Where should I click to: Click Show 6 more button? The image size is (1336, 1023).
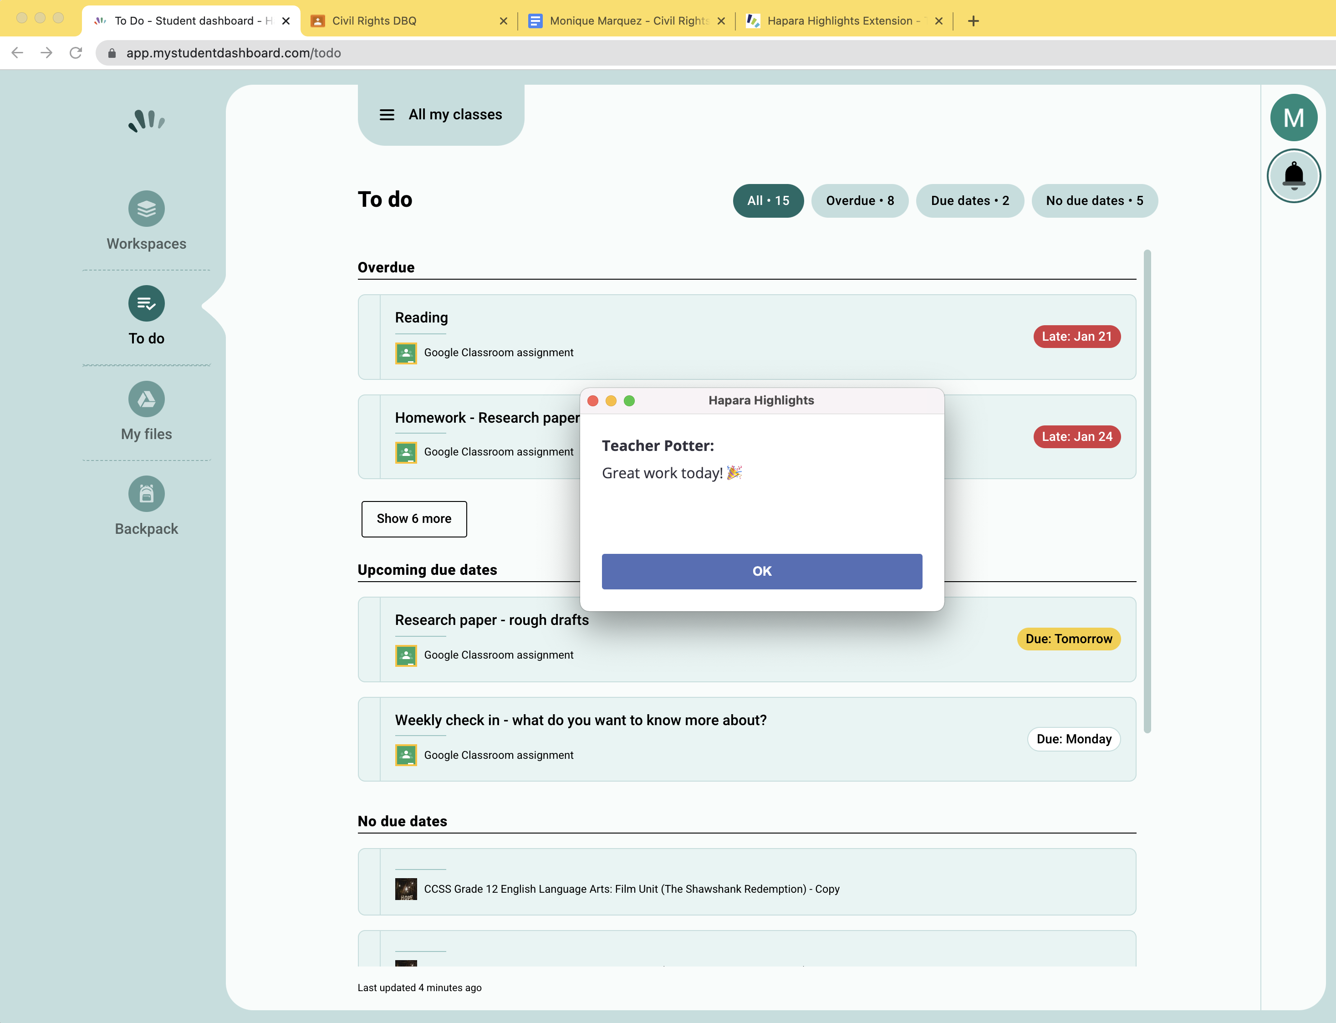[414, 519]
